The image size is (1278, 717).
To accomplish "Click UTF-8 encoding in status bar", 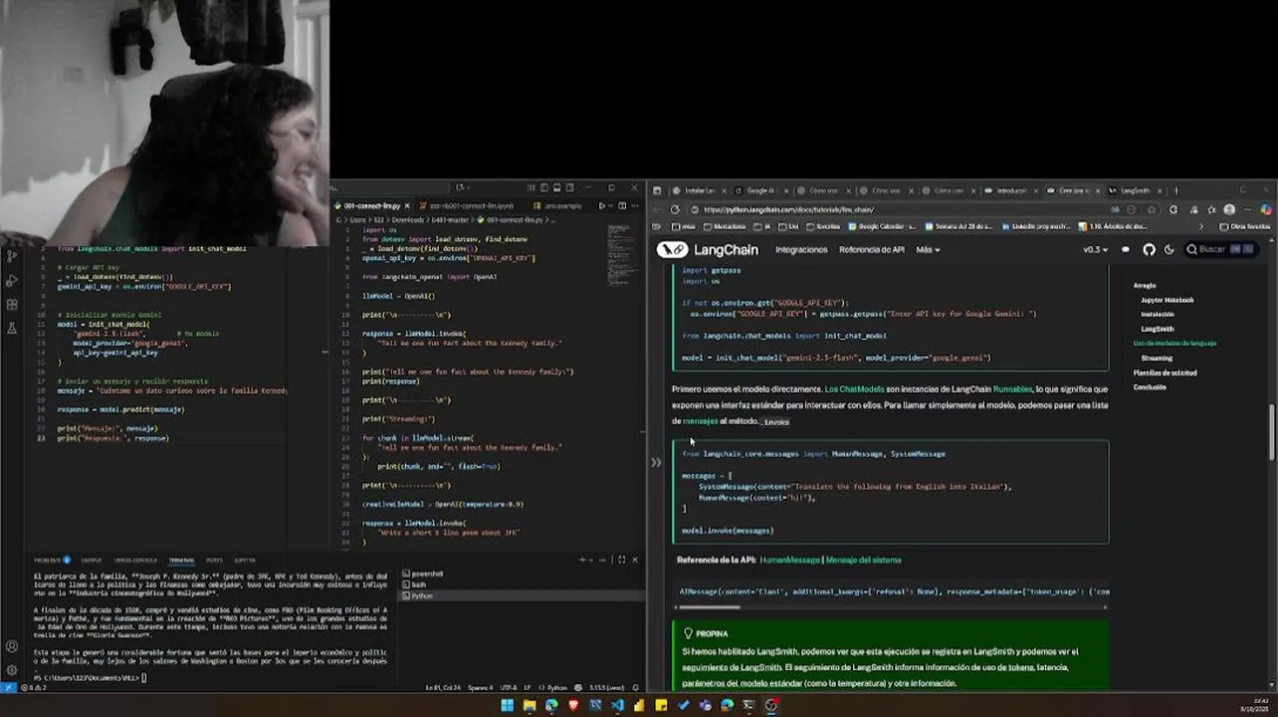I will 509,687.
